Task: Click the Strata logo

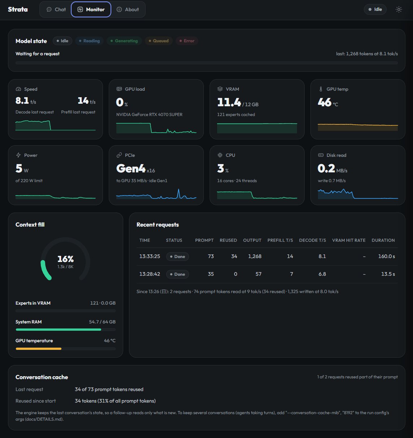Action: [18, 9]
